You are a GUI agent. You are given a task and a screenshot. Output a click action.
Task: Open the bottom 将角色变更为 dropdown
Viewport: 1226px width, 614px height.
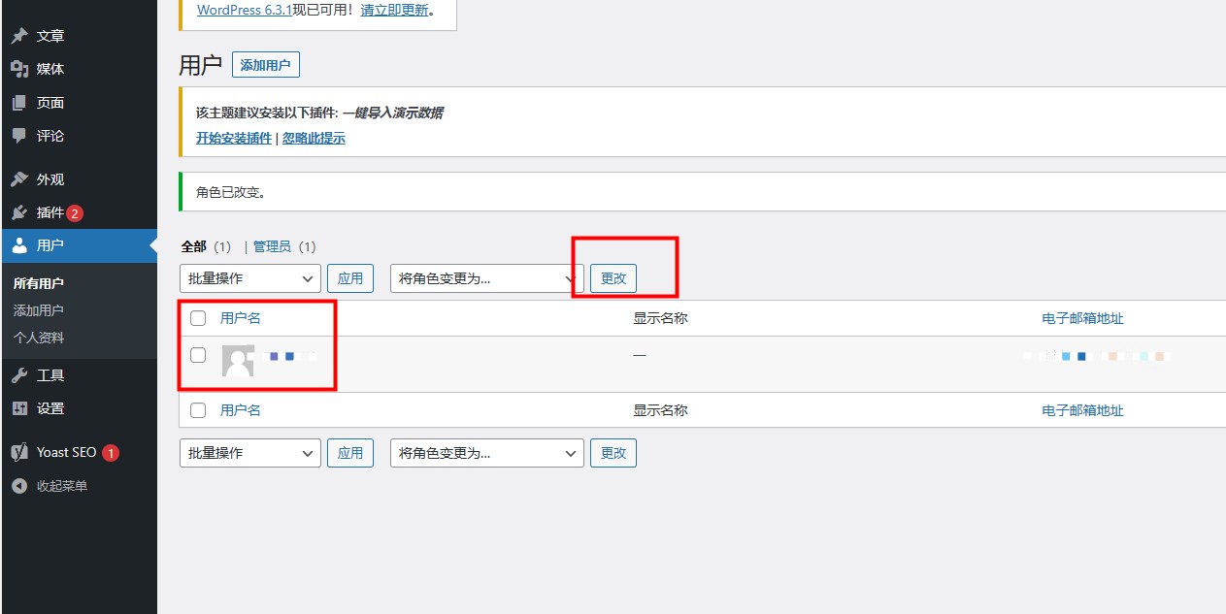click(x=487, y=453)
